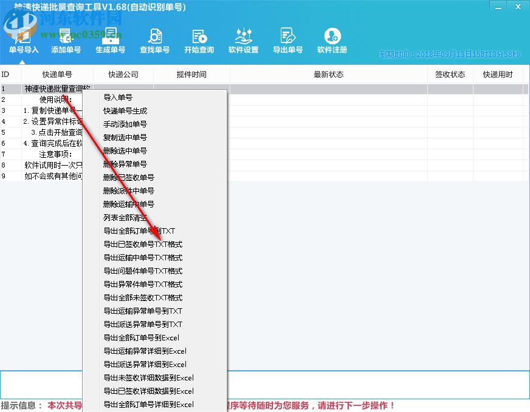This screenshot has width=530, height=412.
Task: Open the 添加单号 add number tool
Action: 66,39
